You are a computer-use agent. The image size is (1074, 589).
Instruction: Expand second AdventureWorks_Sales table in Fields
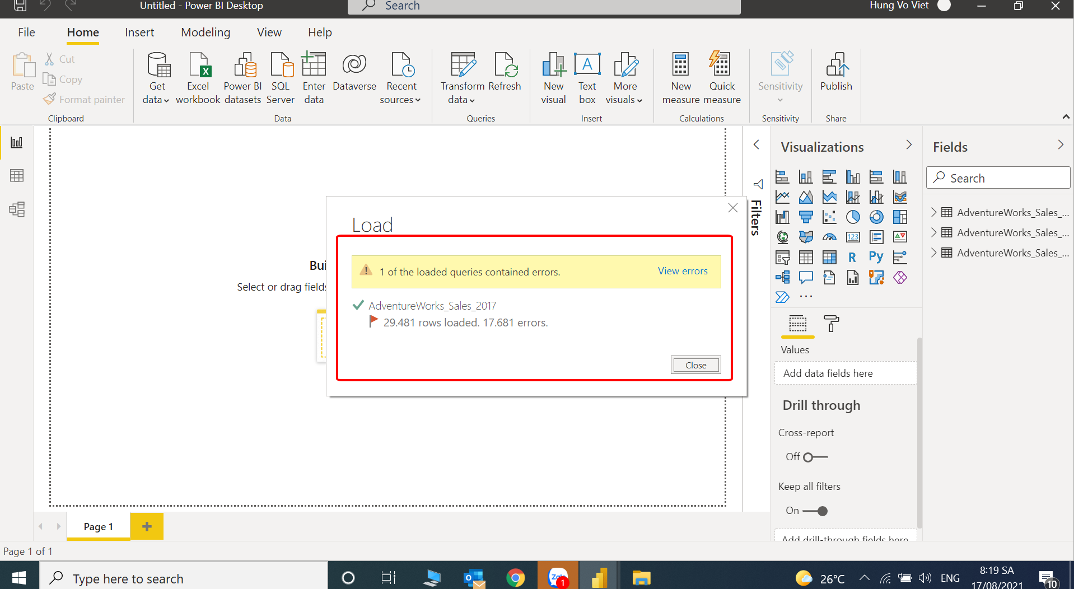point(933,232)
